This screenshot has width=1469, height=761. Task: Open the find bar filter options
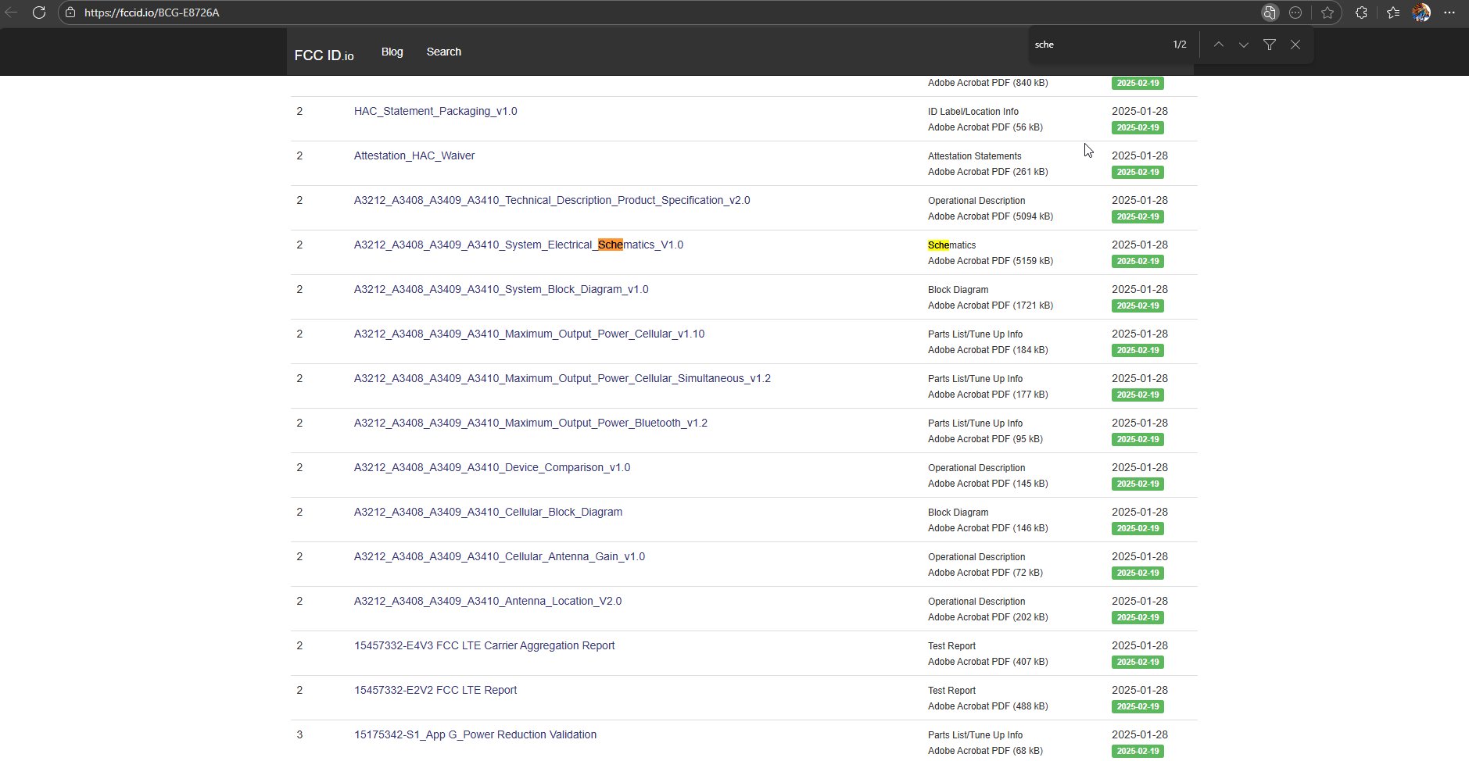coord(1270,45)
